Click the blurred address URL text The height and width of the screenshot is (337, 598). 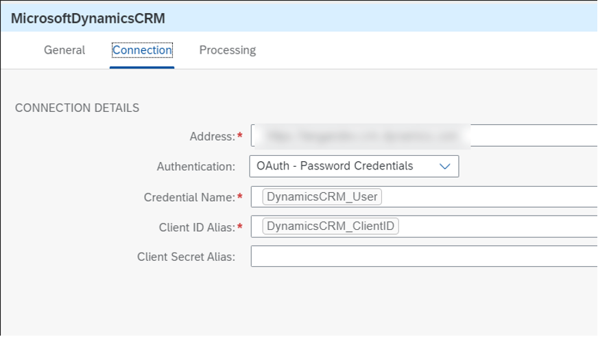362,136
